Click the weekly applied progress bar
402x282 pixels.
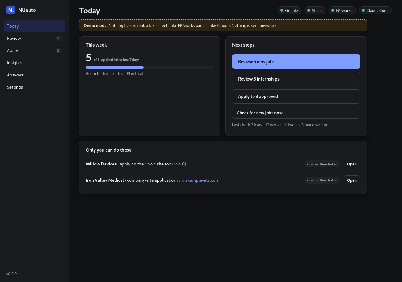coord(150,67)
